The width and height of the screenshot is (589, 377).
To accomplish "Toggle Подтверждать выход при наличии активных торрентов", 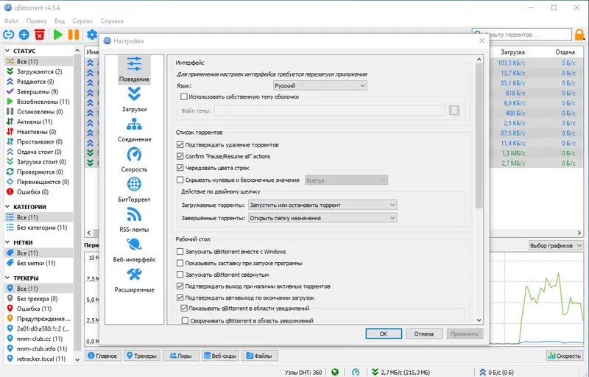I will (180, 286).
